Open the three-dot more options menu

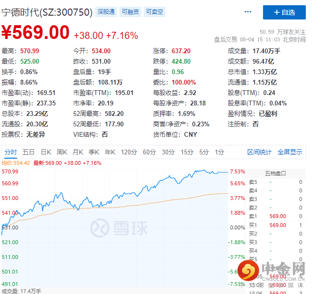248,12
